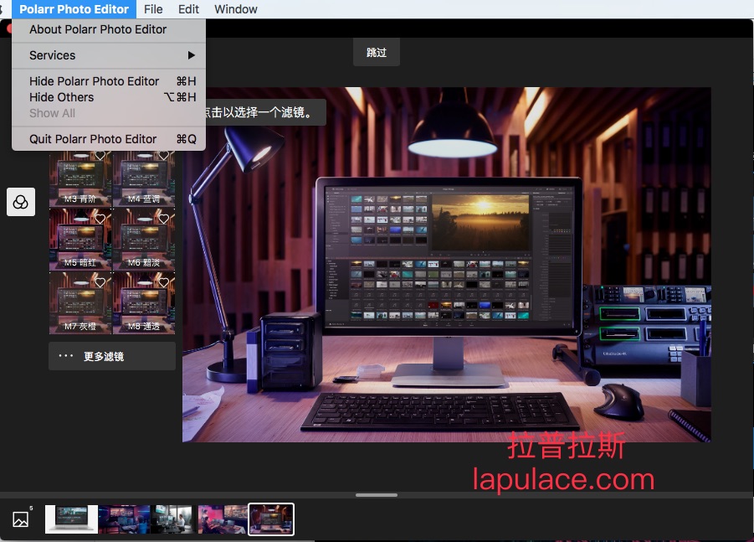Apply the M3 青阶 filter thumbnail
Viewport: 754px width, 542px height.
pos(80,178)
